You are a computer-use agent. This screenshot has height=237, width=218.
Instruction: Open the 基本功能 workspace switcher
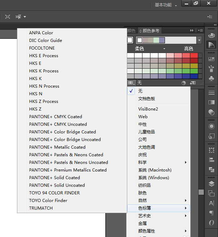166,5
